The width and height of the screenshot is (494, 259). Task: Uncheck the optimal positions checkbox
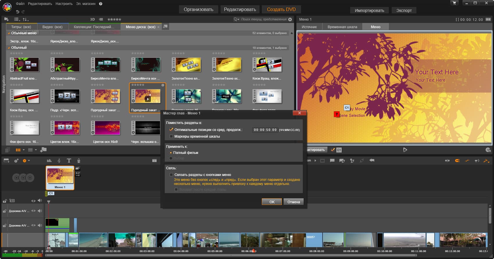click(171, 130)
